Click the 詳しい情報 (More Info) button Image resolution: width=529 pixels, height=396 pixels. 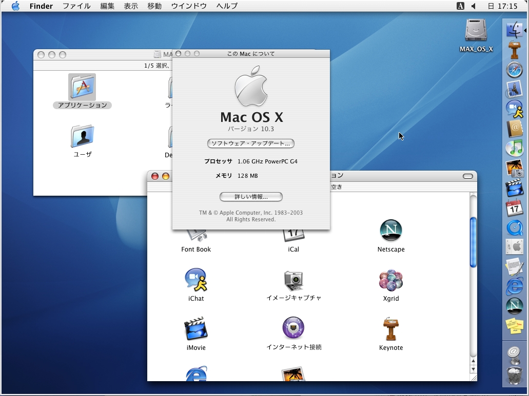(251, 197)
